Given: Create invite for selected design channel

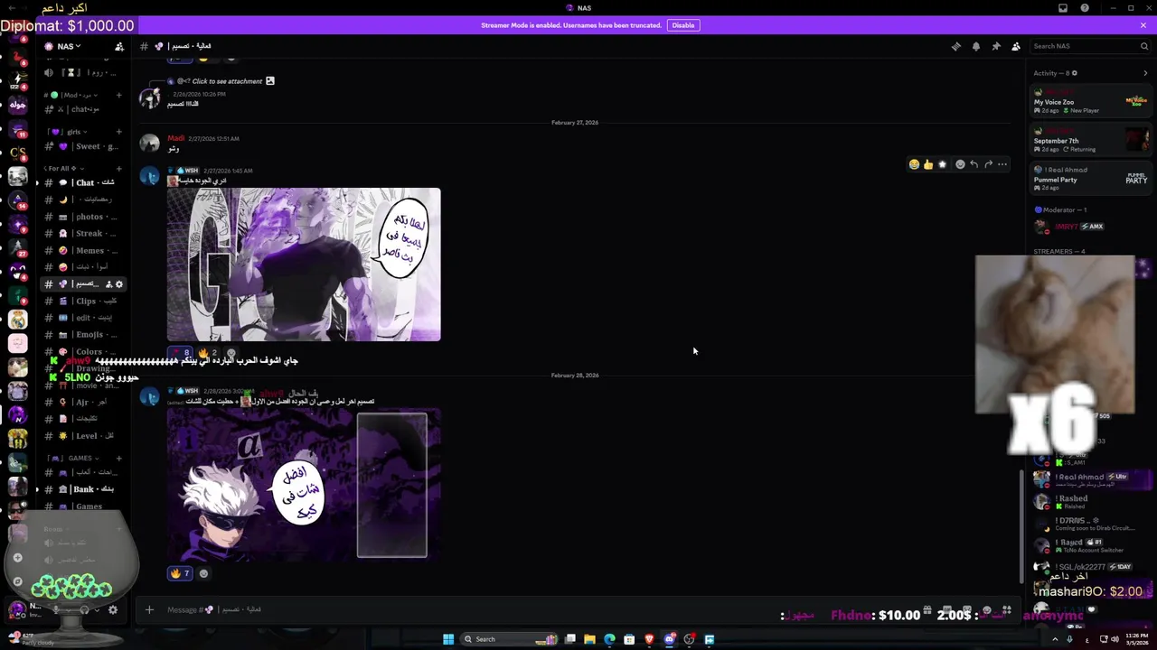Looking at the screenshot, I should tap(108, 284).
